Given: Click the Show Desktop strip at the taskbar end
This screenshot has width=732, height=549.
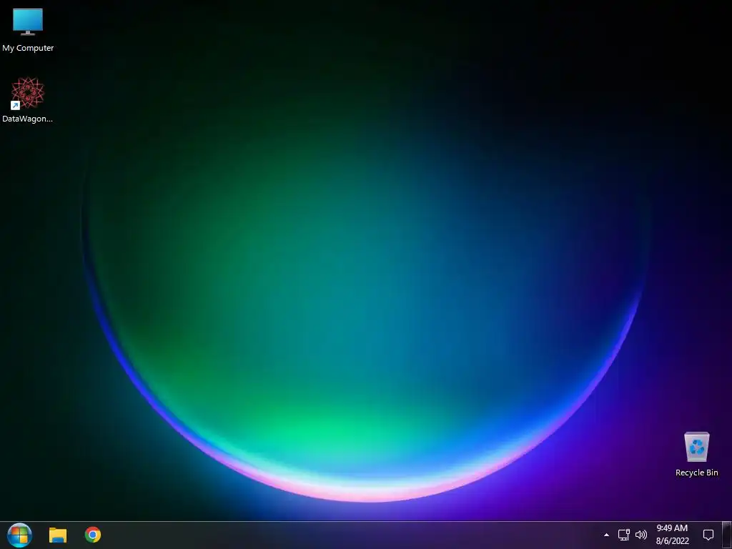Looking at the screenshot, I should tap(727, 535).
